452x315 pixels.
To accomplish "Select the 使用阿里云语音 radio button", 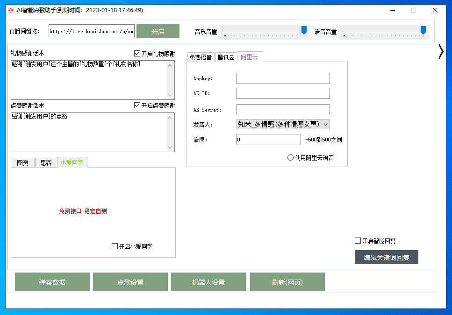I will click(290, 158).
